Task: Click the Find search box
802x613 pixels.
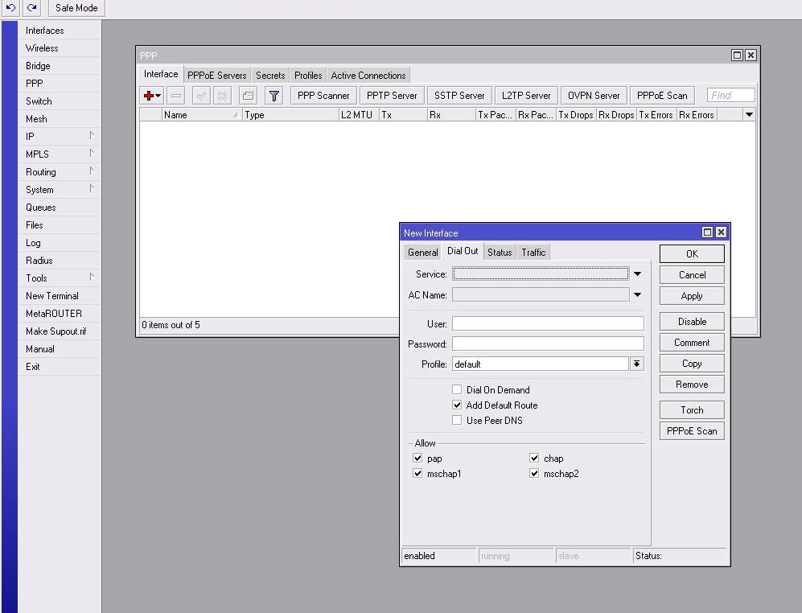Action: coord(731,95)
